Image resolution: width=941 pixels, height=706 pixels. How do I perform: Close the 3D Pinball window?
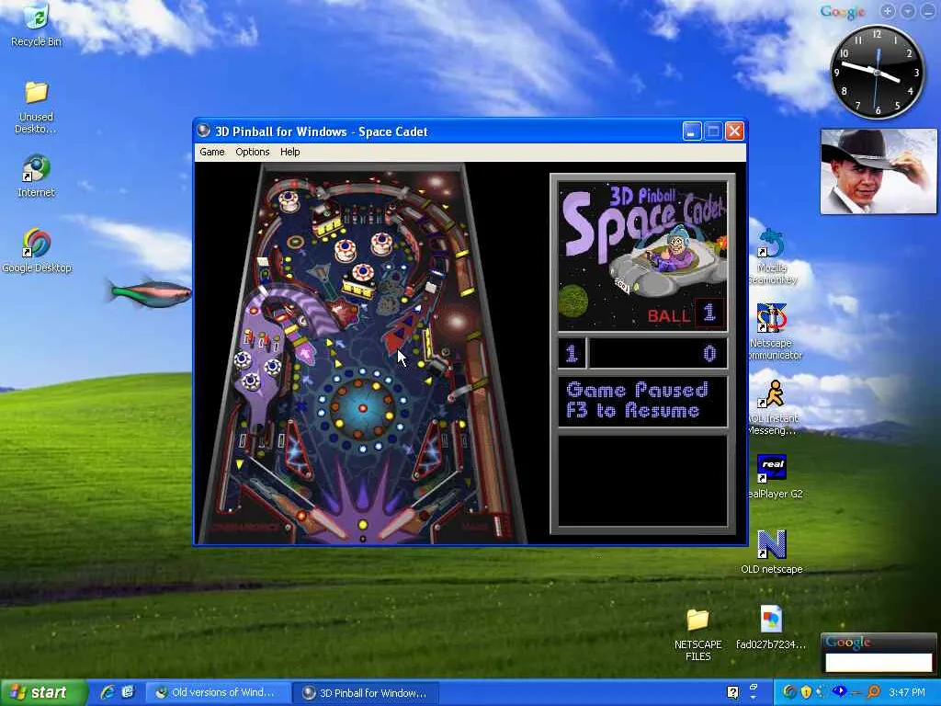(x=734, y=131)
